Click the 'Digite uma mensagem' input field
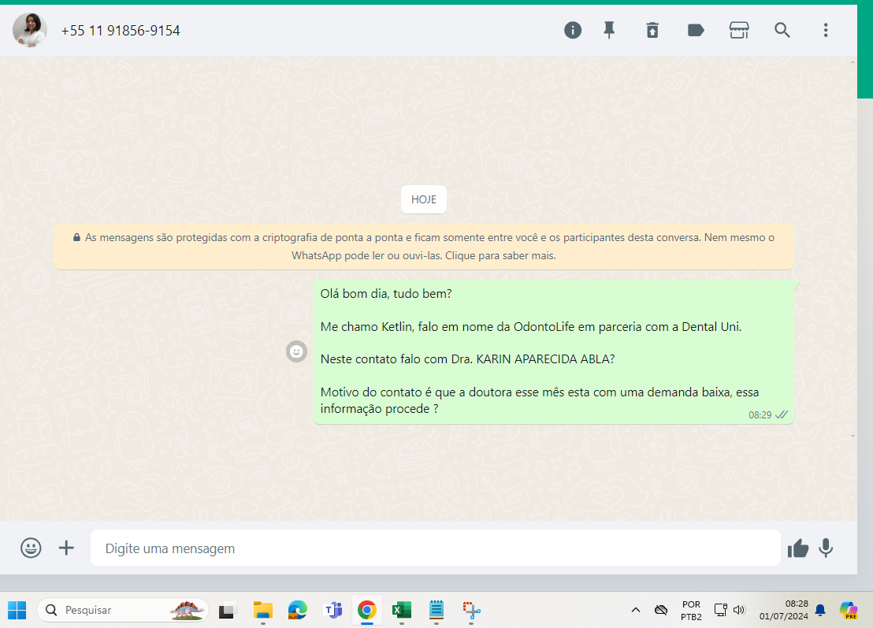The width and height of the screenshot is (873, 628). pyautogui.click(x=435, y=548)
